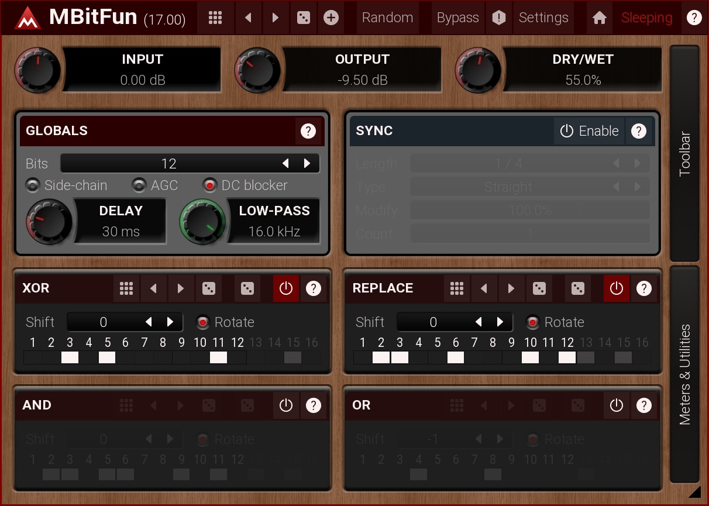Screen dimensions: 709x506
Task: Increase XOR Shift with right arrow
Action: pos(170,322)
